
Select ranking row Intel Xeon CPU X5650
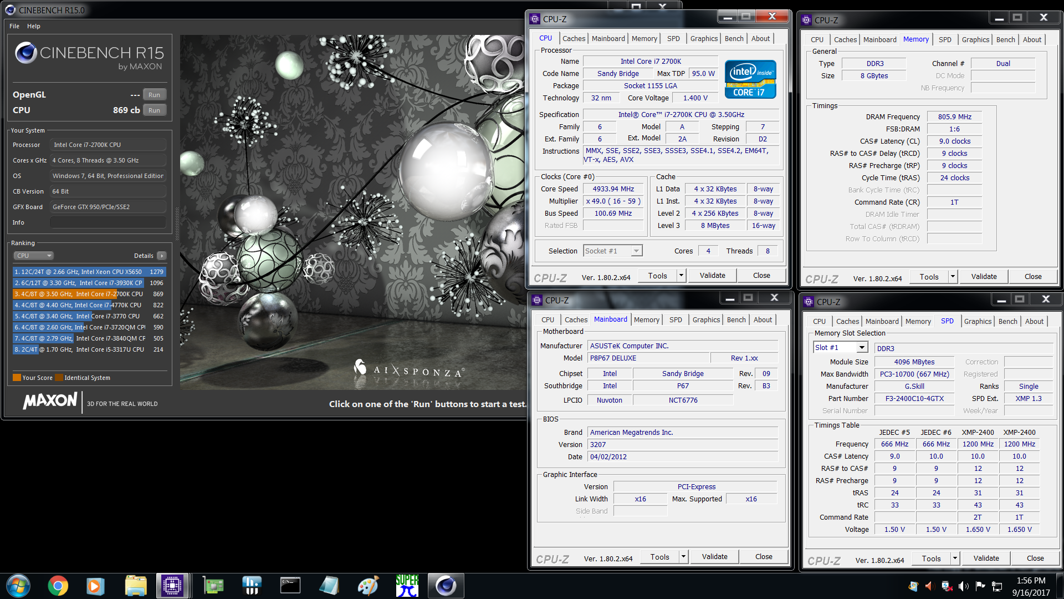click(89, 272)
